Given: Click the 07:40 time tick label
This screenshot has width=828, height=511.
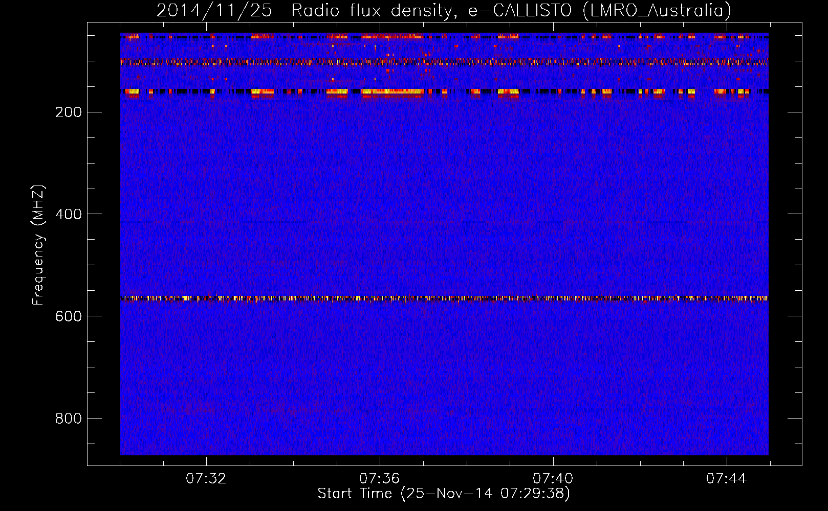Looking at the screenshot, I should click(553, 479).
